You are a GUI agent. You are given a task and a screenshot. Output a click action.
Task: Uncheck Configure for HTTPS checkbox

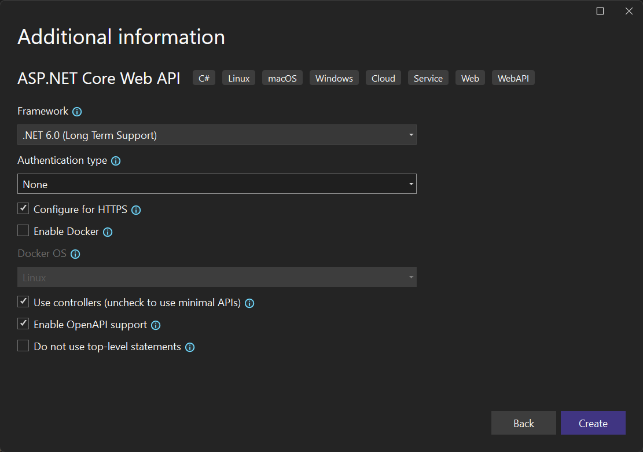[23, 208]
